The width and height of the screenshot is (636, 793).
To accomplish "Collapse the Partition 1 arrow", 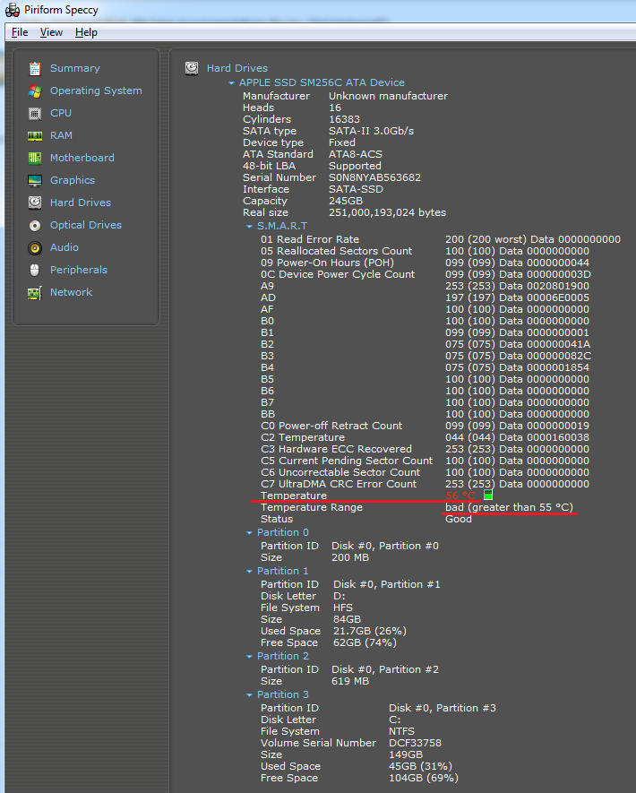I will [x=249, y=572].
